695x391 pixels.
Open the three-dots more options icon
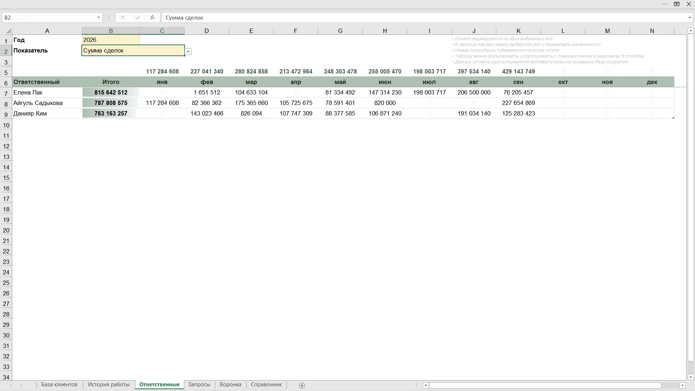[x=665, y=4]
